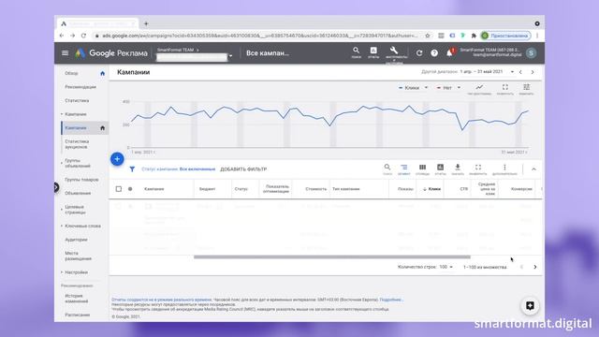Screen dimensions: 599x337
Task: Expand the side panel arrow tab
Action: (56, 187)
